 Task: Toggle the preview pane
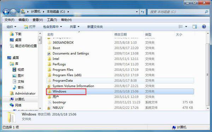(x=195, y=27)
